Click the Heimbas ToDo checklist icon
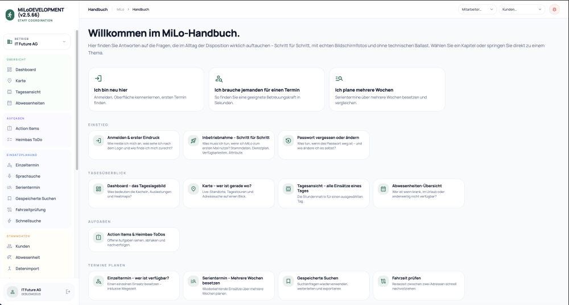 [x=10, y=139]
